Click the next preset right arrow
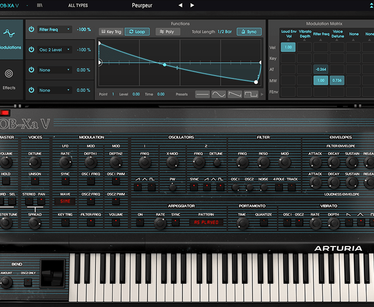Viewport: 374px width, 307px height. 192,5
